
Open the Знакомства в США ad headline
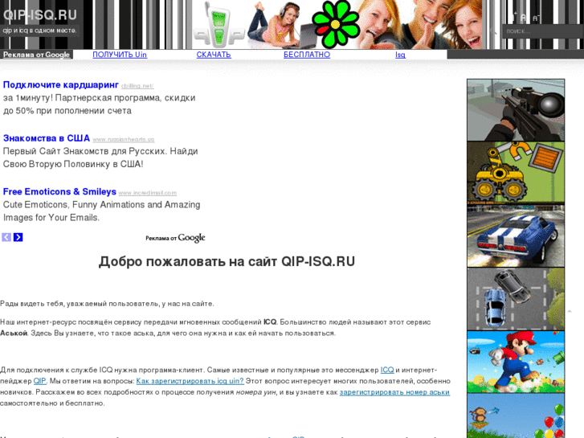[47, 138]
